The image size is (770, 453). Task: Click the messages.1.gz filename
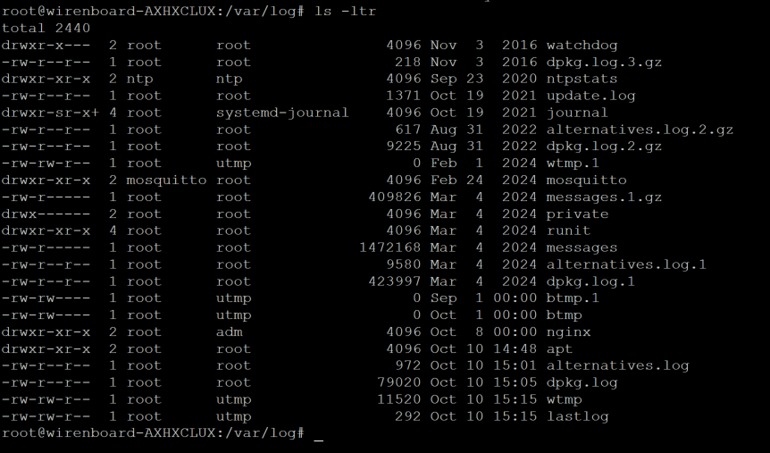tap(604, 197)
